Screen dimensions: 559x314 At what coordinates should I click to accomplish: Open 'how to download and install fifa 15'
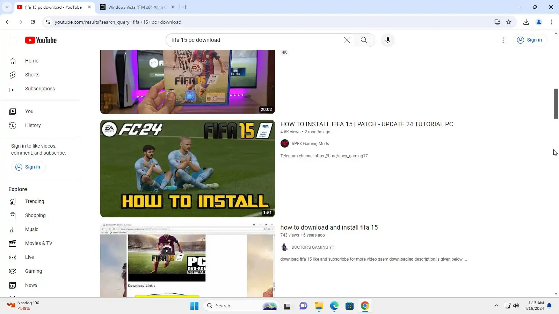point(329,227)
